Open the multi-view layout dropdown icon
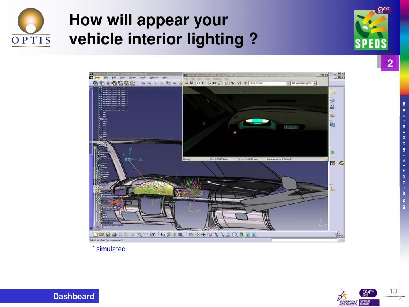Image resolution: width=409 pixels, height=307 pixels. click(x=235, y=234)
